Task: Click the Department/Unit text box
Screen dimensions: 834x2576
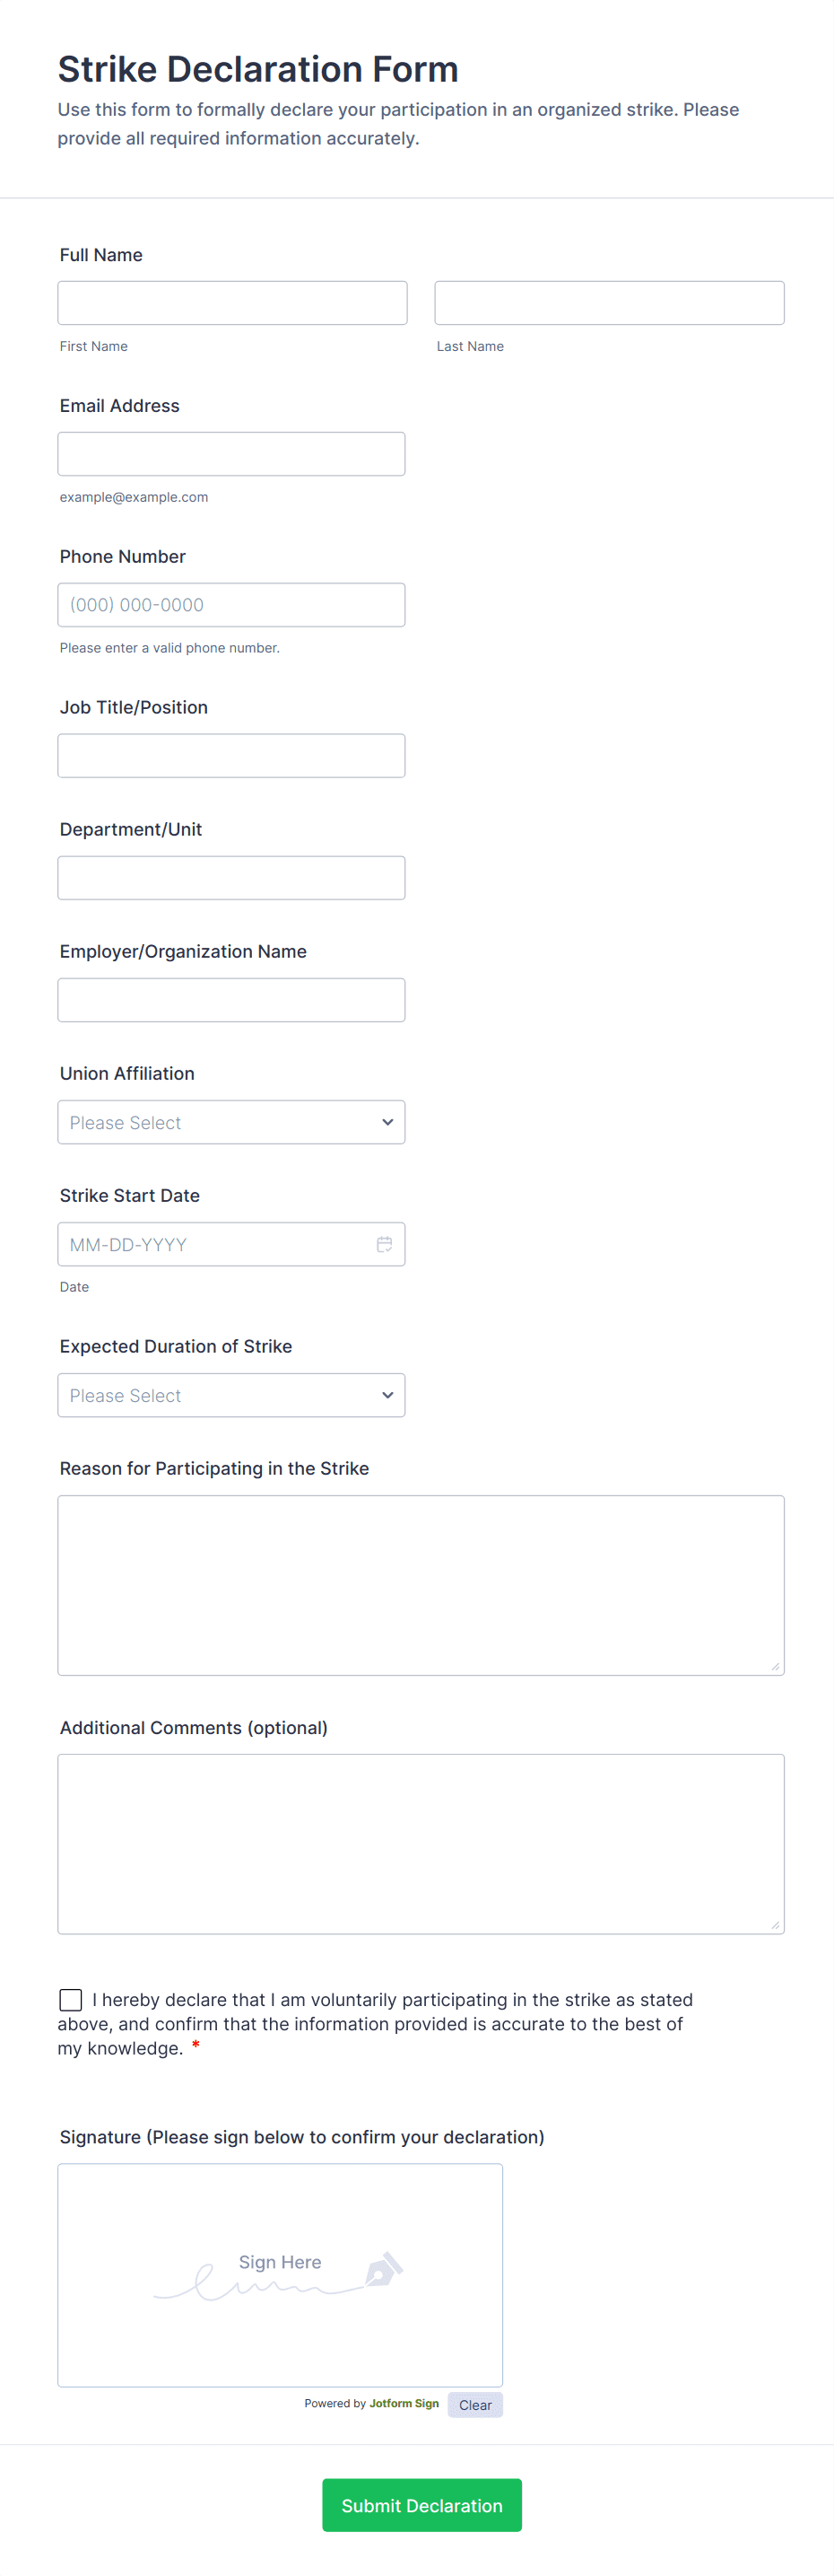Action: [231, 878]
